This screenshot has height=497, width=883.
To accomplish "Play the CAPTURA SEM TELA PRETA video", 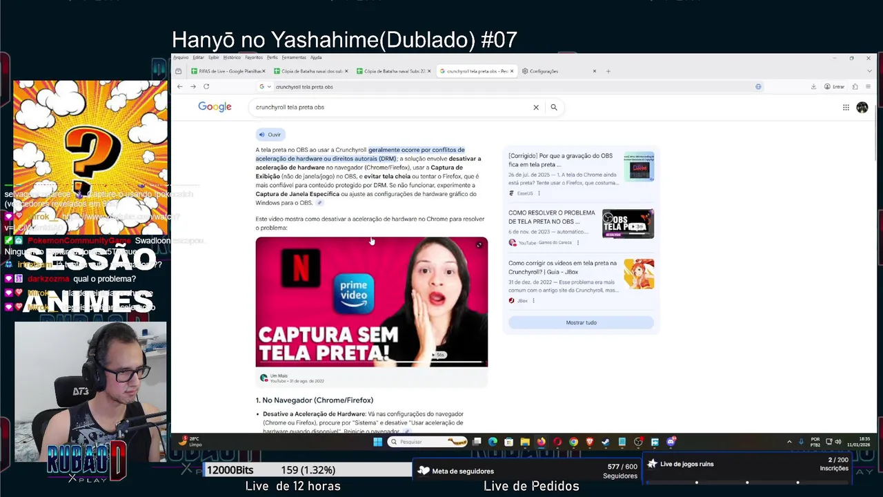I will pyautogui.click(x=371, y=302).
